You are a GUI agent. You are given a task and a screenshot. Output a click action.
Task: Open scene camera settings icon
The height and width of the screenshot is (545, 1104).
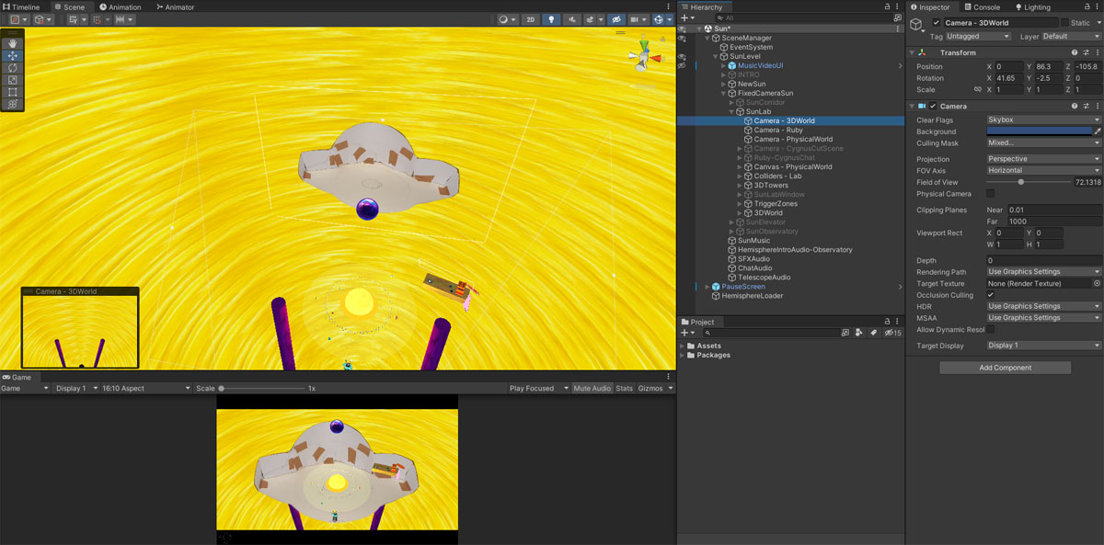click(x=638, y=19)
